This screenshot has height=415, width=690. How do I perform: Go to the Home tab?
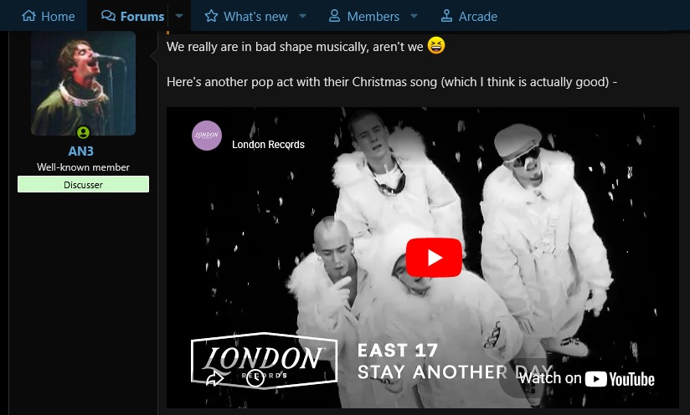[x=49, y=16]
